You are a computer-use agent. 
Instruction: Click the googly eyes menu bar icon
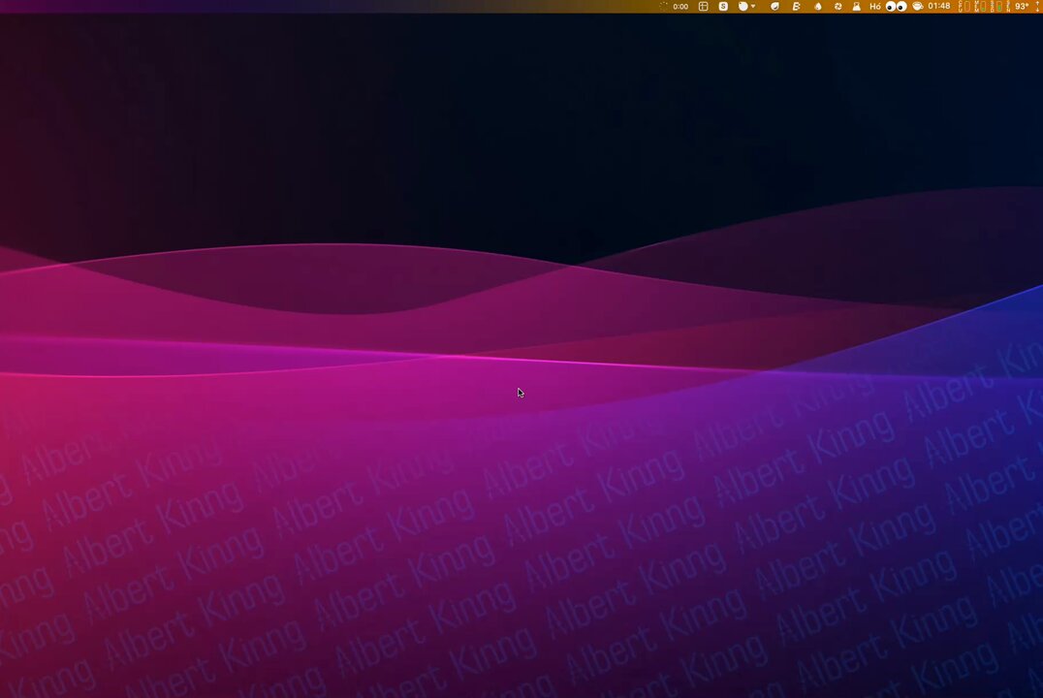[x=896, y=7]
